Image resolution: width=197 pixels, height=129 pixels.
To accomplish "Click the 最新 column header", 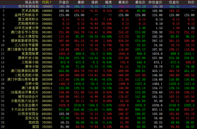I will [81, 2].
